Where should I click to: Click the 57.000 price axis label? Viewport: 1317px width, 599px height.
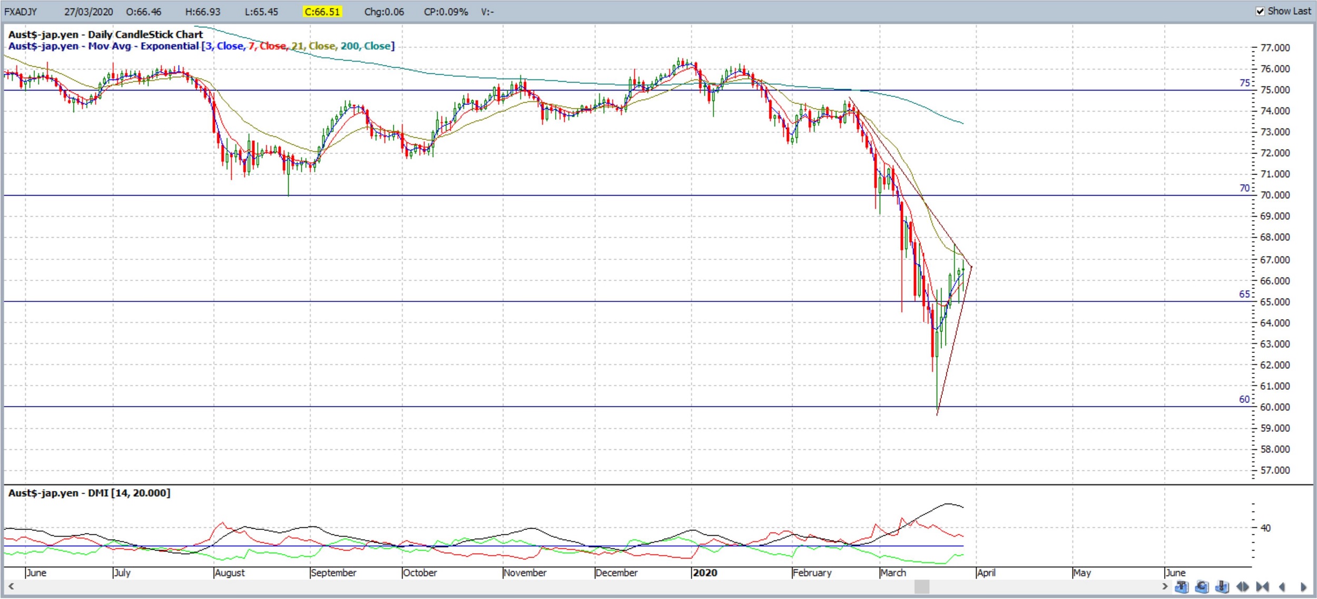(1275, 470)
